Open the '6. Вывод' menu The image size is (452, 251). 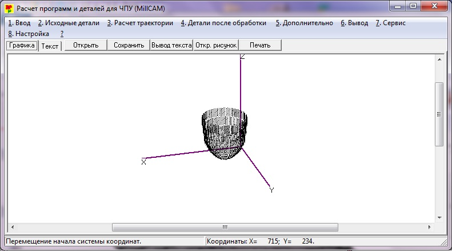[x=354, y=23]
